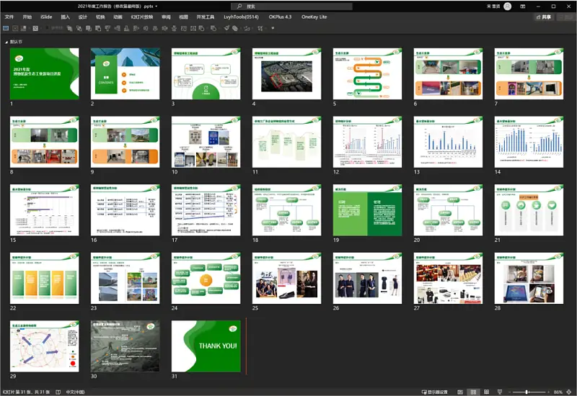Collapse the 默认节 section
Image resolution: width=577 pixels, height=396 pixels.
(6, 42)
